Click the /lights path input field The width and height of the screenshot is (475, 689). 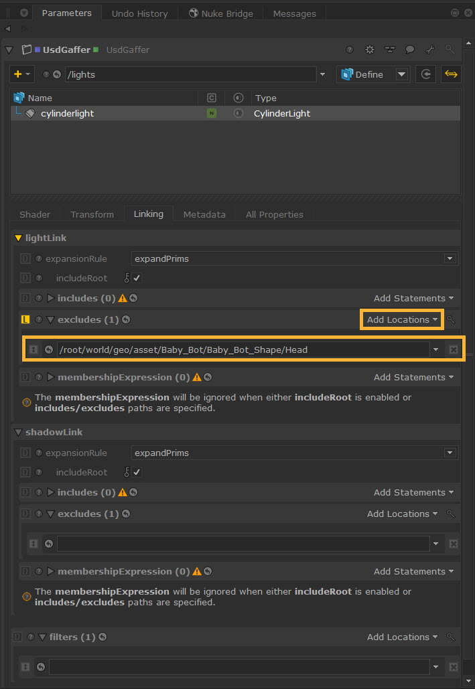click(x=191, y=74)
